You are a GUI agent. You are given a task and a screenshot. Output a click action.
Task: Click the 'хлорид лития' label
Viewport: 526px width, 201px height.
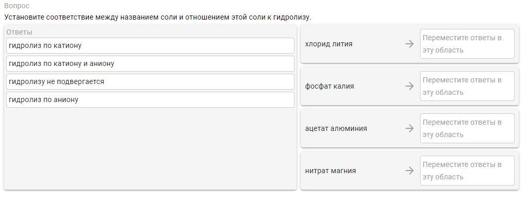tap(329, 44)
